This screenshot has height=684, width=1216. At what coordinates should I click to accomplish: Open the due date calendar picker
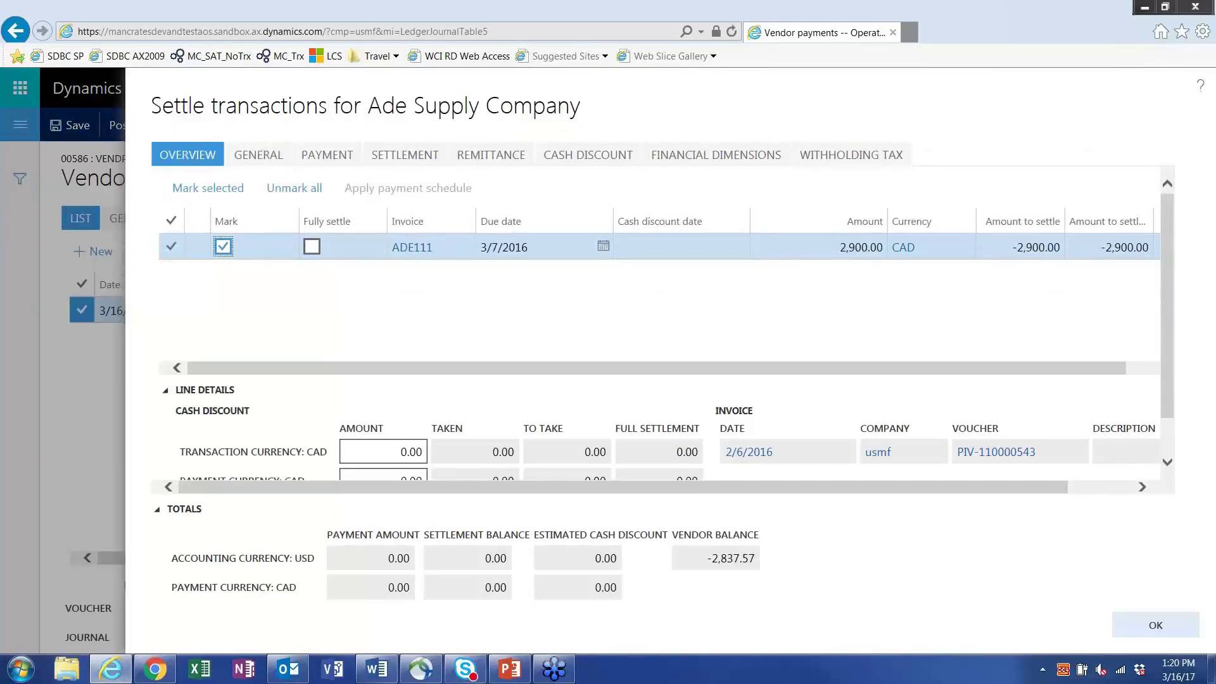(602, 246)
